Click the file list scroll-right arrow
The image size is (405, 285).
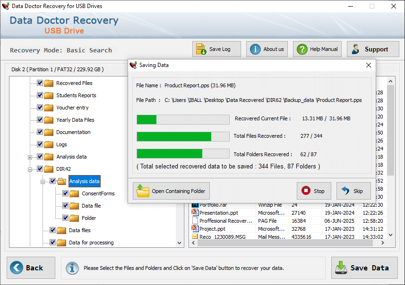tap(382, 243)
